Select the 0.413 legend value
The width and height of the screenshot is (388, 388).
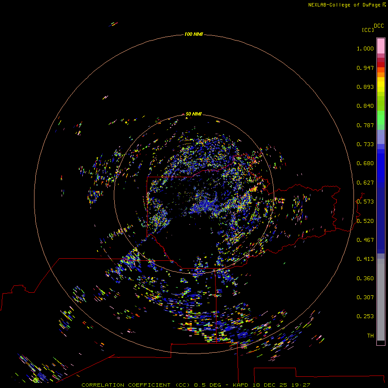[x=365, y=259]
